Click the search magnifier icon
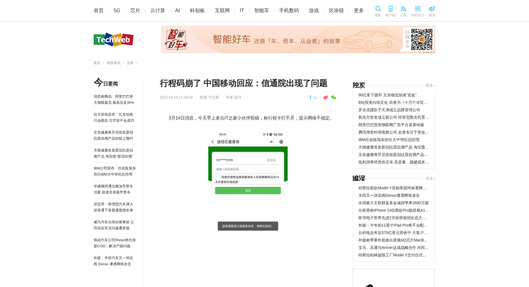This screenshot has width=529, height=287. pos(378,9)
